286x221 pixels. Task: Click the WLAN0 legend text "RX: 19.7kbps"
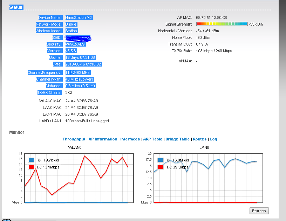(48, 160)
